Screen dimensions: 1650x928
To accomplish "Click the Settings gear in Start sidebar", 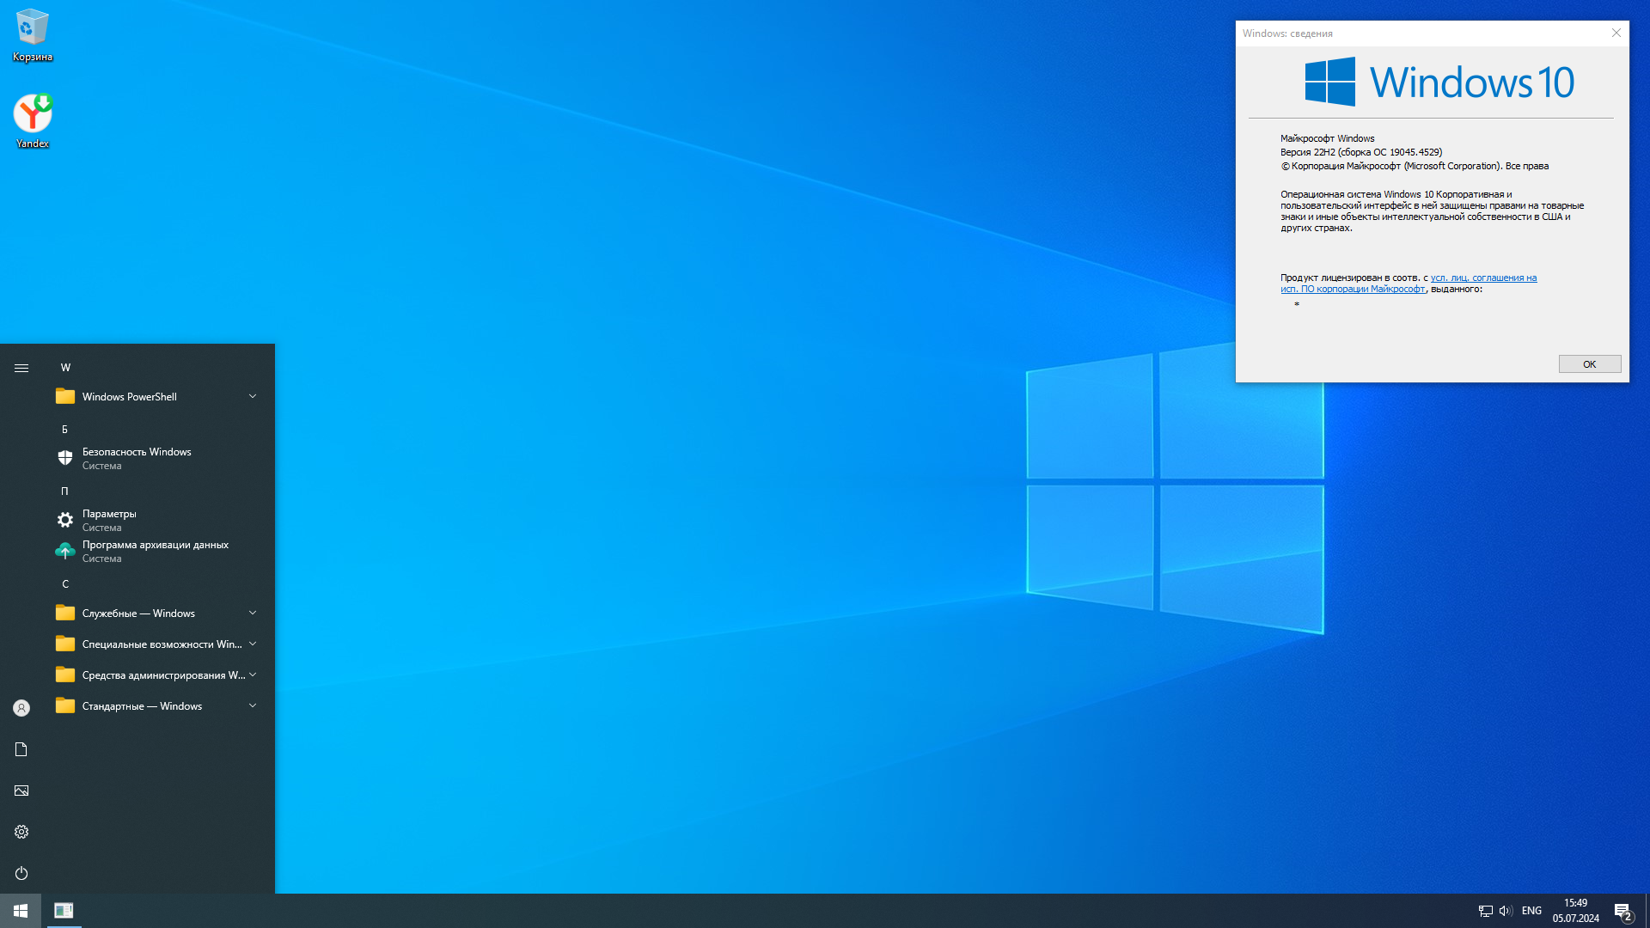I will coord(21,832).
